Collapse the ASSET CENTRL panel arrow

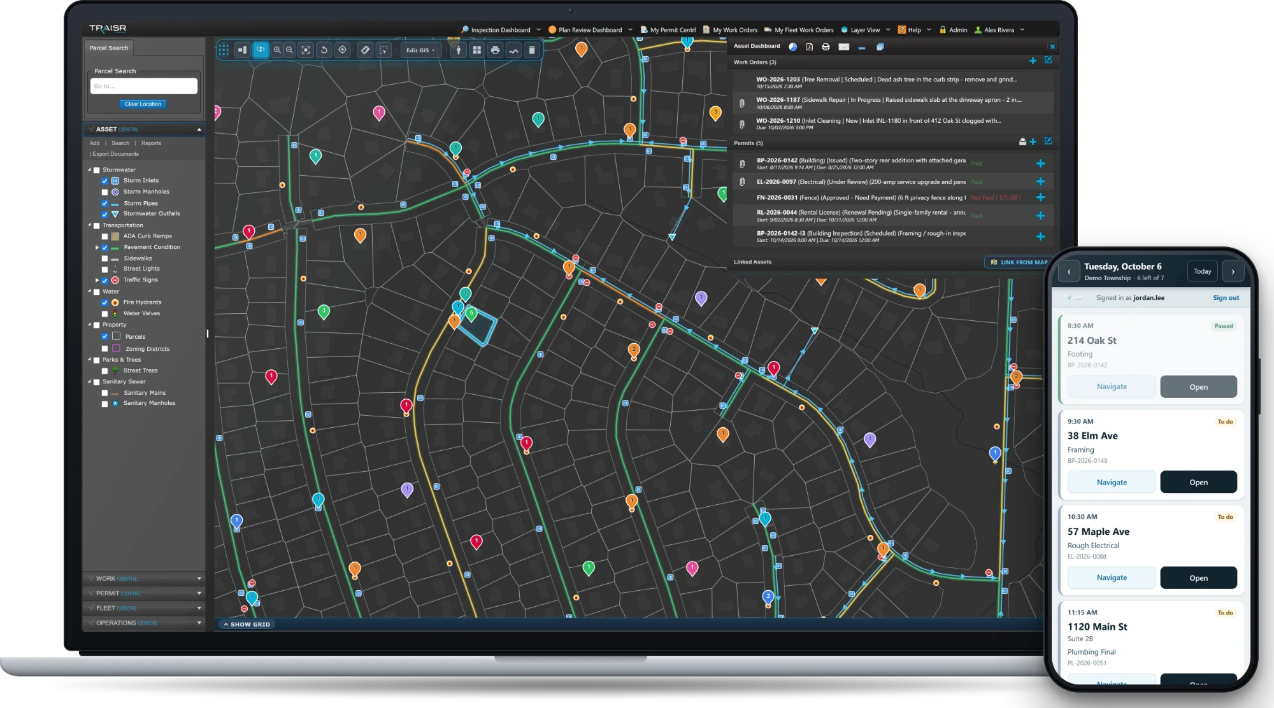(199, 129)
